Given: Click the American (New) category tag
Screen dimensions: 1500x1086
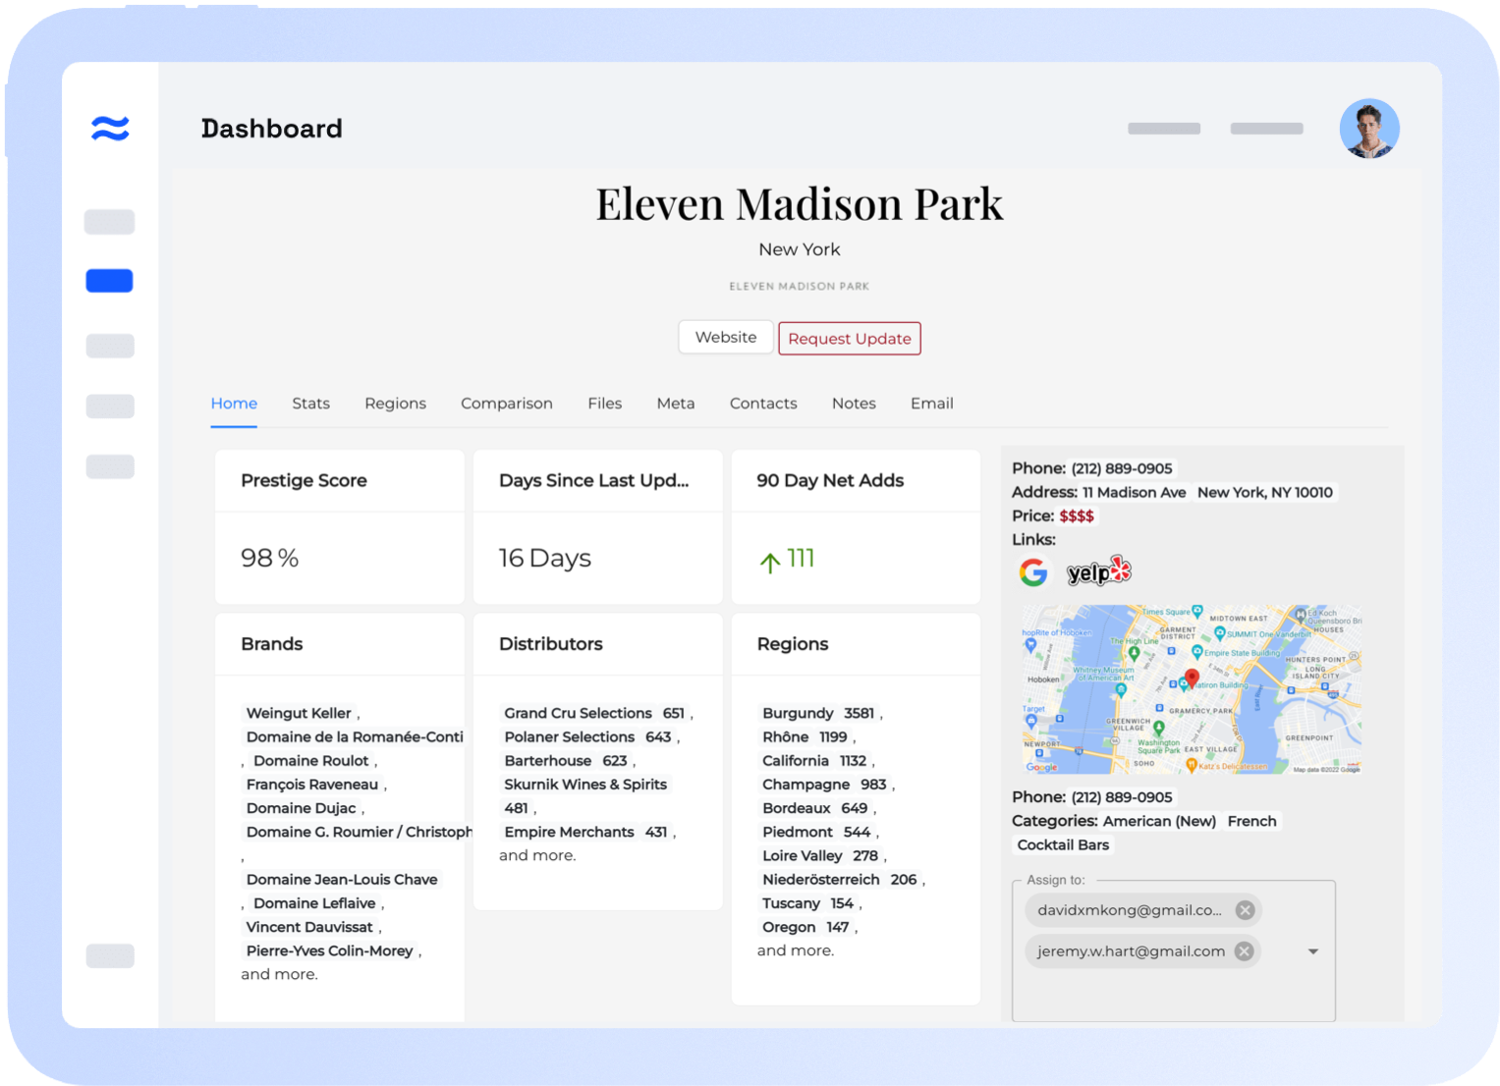Looking at the screenshot, I should point(1159,821).
